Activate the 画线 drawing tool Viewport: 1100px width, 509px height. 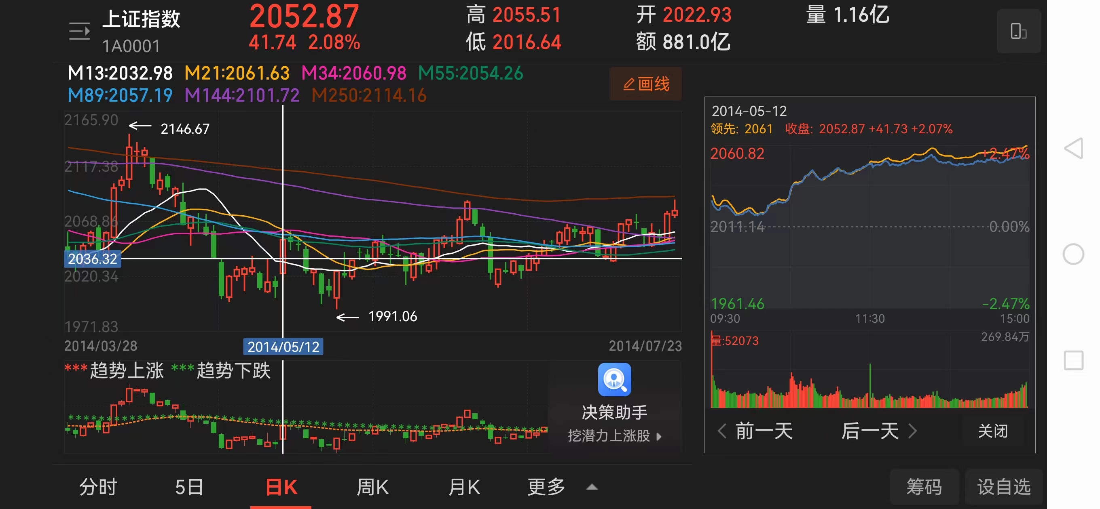(646, 84)
